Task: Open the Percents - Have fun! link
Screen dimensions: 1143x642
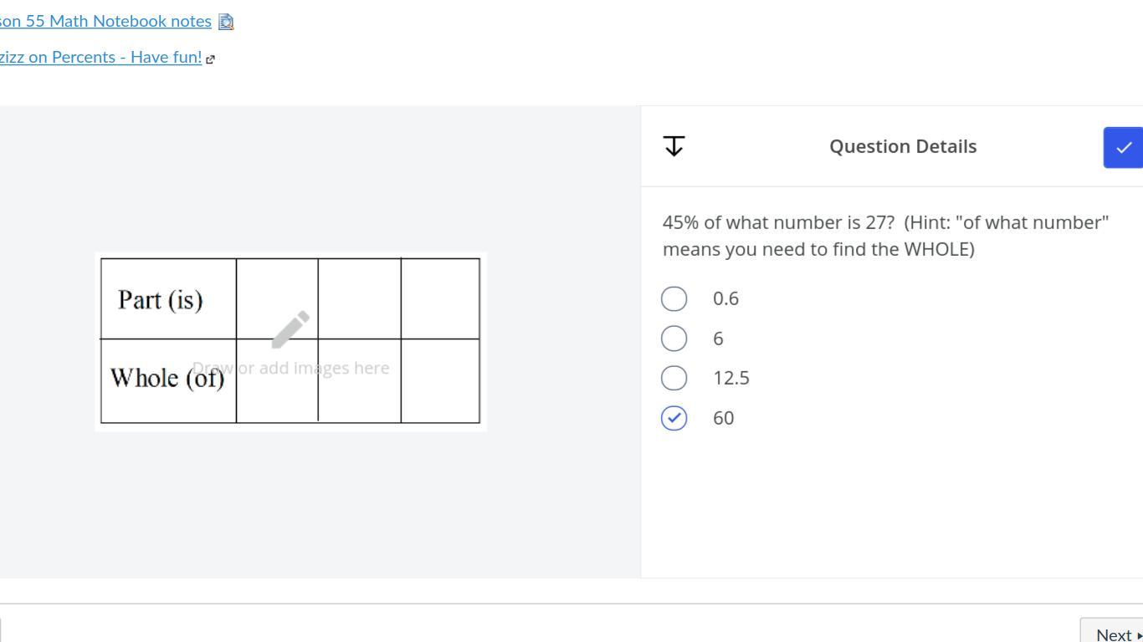Action: click(100, 57)
